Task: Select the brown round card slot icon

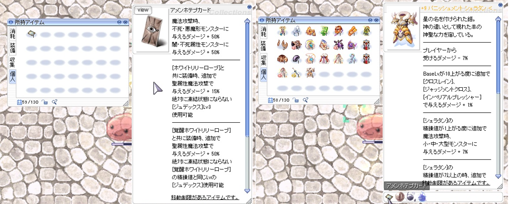Action: tap(399, 196)
